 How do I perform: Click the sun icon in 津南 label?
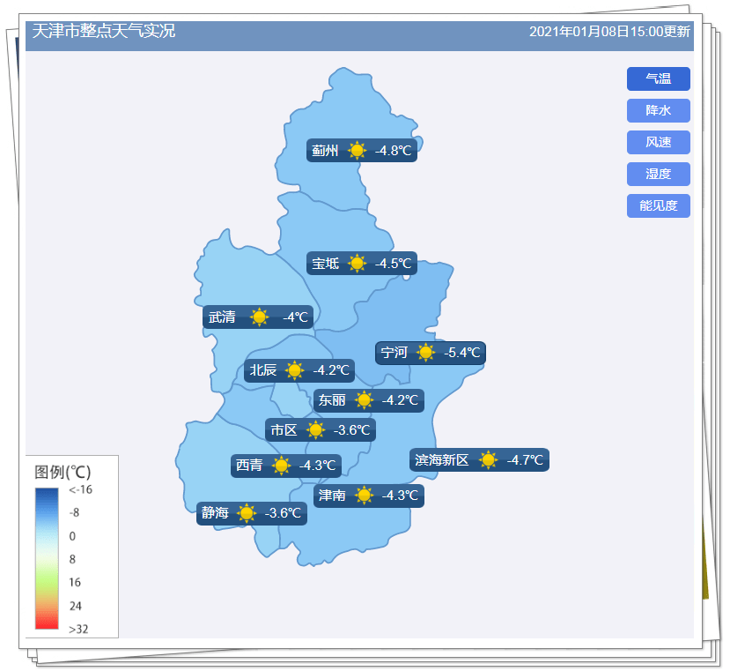coord(364,496)
